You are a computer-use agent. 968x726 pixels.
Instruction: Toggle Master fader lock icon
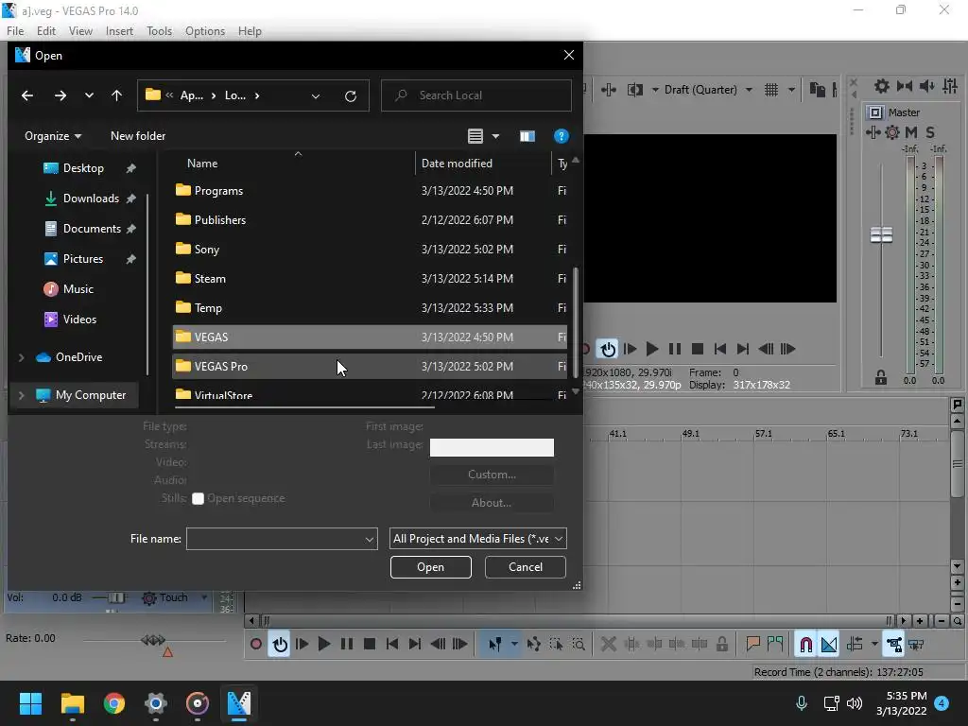point(881,378)
